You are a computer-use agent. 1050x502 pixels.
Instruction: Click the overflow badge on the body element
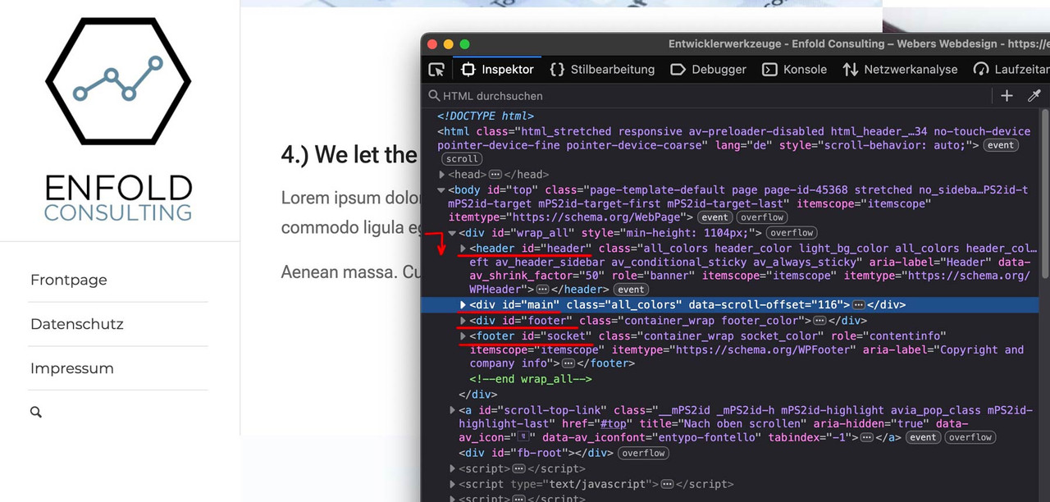pyautogui.click(x=761, y=217)
